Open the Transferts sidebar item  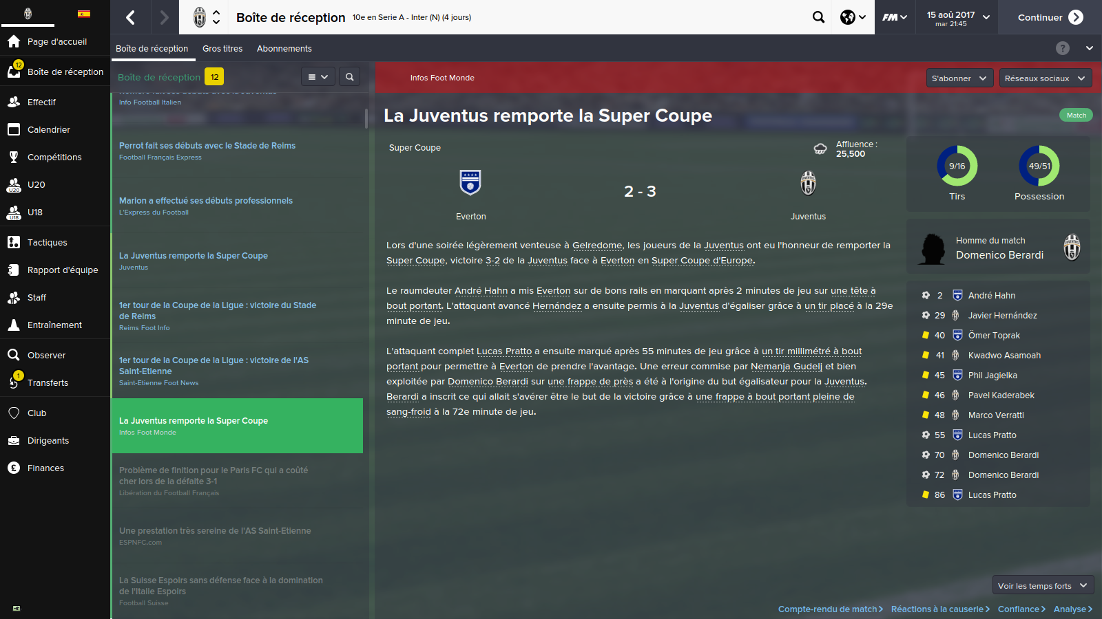pyautogui.click(x=48, y=382)
